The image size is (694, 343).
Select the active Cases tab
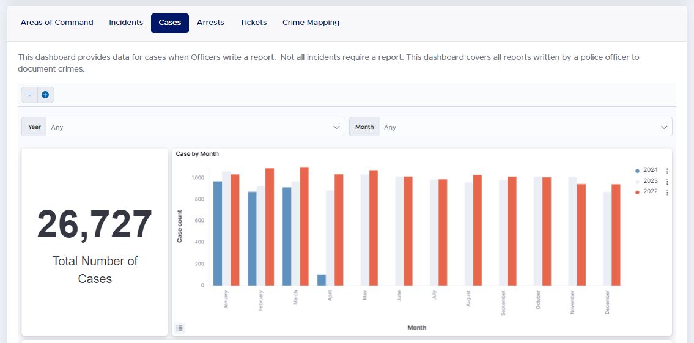[x=170, y=23]
